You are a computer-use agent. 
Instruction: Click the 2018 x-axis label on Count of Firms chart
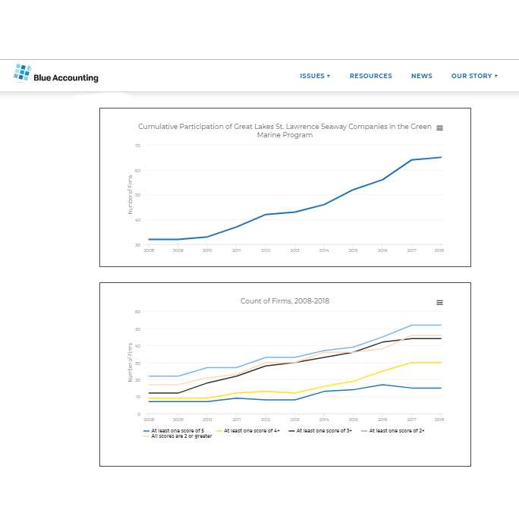click(439, 420)
